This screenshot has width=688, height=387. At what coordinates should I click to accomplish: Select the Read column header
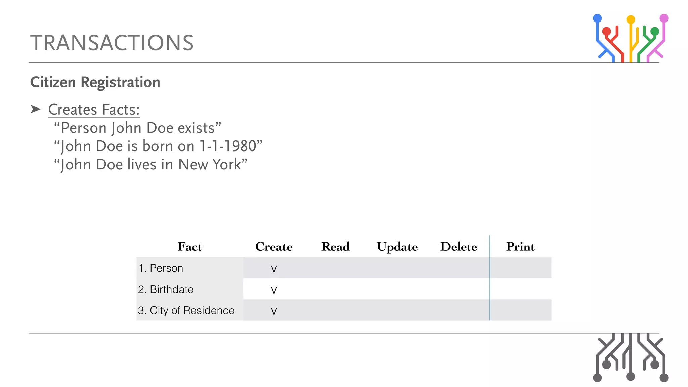click(x=336, y=247)
